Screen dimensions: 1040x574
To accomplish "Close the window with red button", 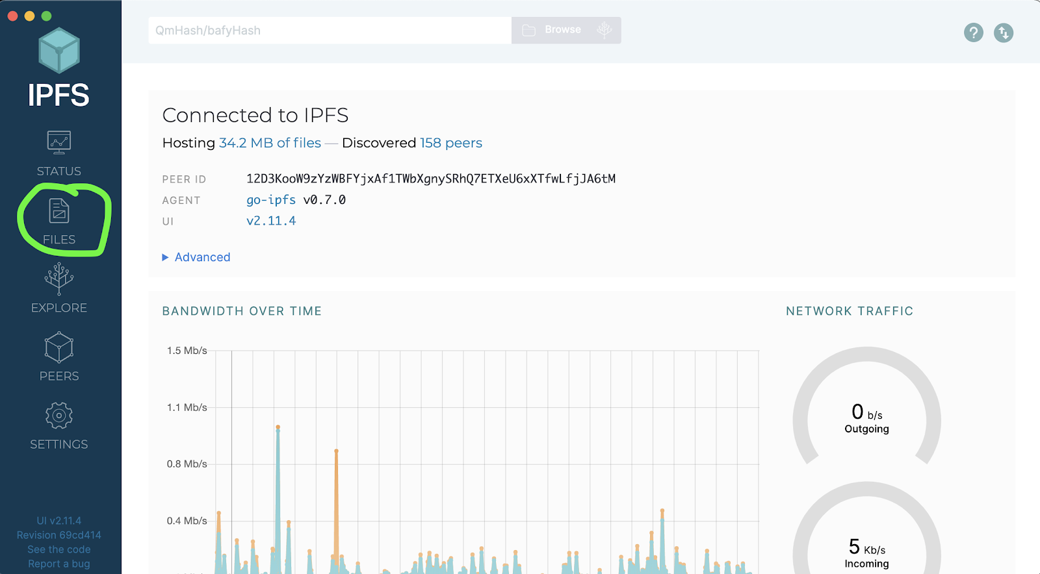I will click(x=12, y=16).
